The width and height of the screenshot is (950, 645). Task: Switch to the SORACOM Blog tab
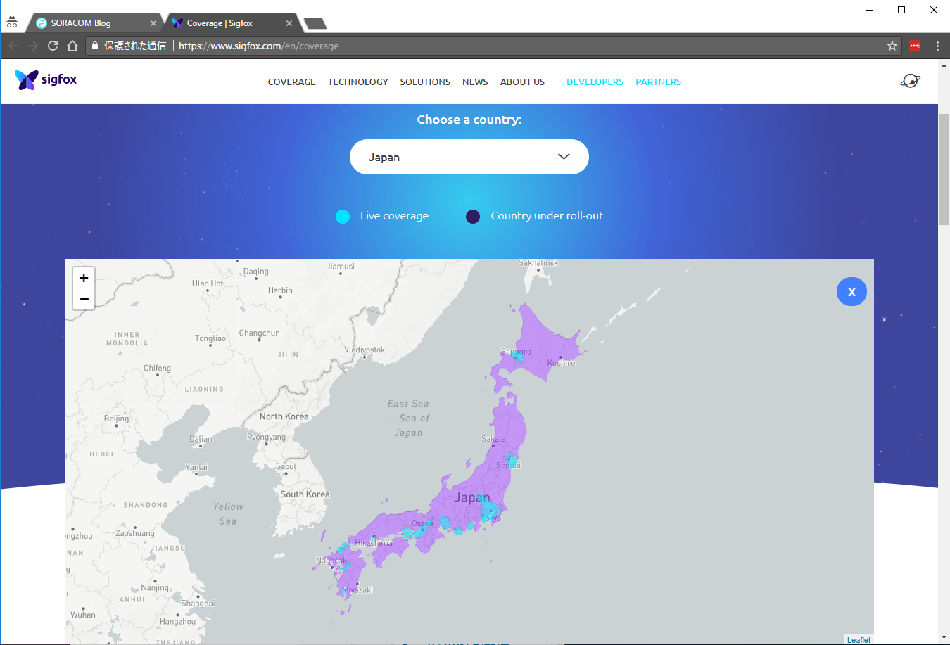point(94,23)
